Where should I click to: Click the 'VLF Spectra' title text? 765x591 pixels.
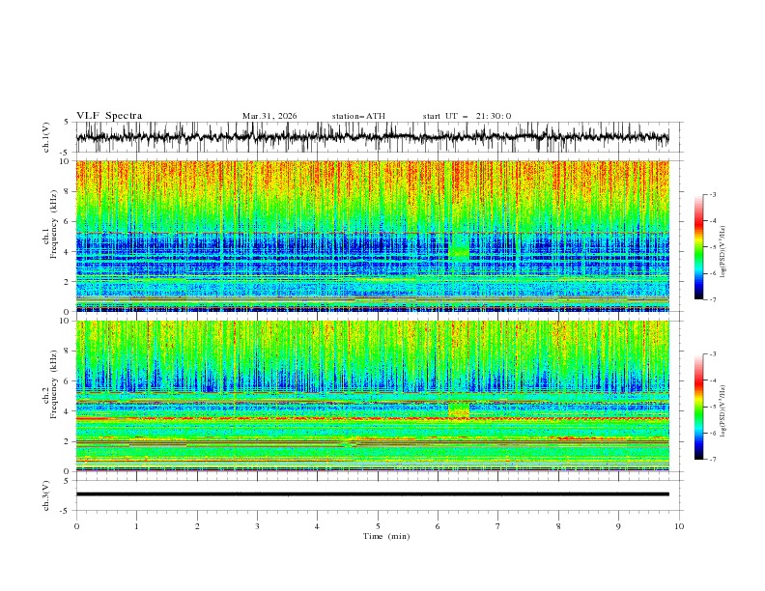(109, 116)
